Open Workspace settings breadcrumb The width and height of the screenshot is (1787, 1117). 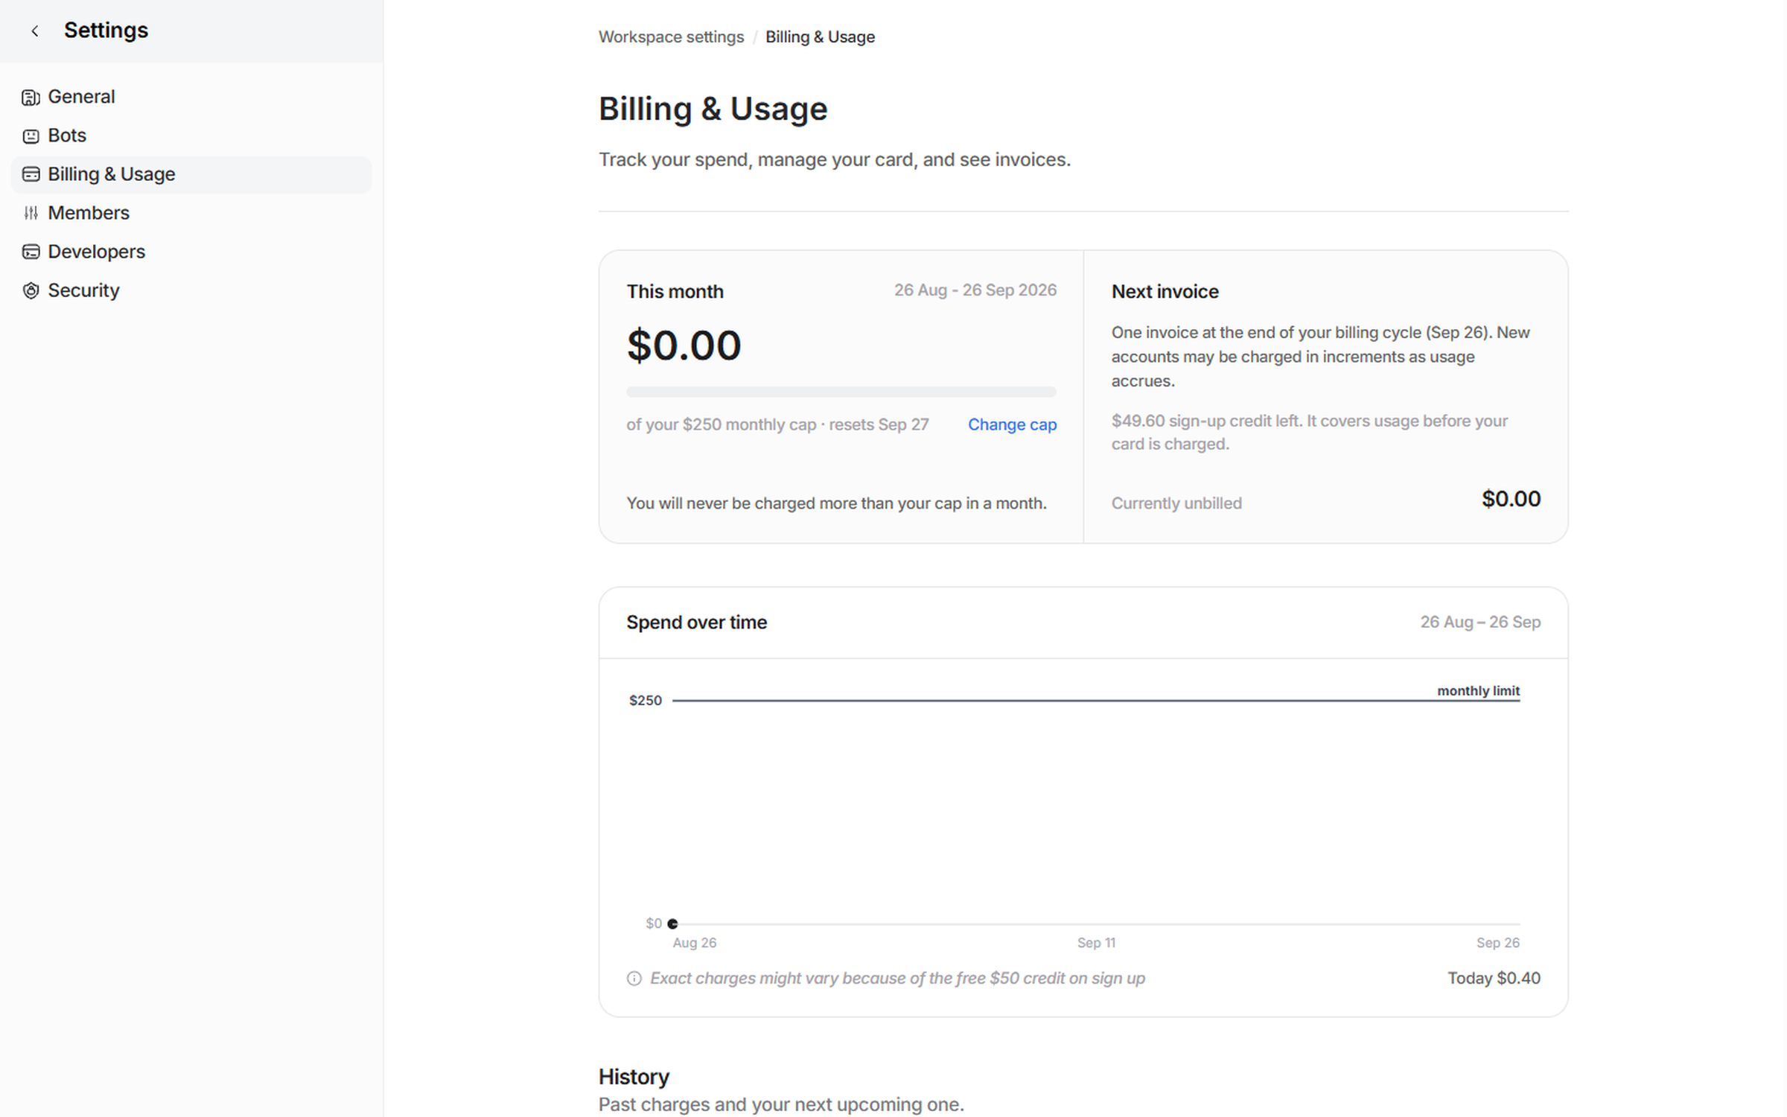click(671, 37)
